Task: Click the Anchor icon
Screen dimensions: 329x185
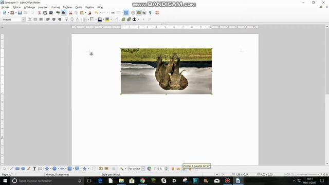Action: (134, 20)
